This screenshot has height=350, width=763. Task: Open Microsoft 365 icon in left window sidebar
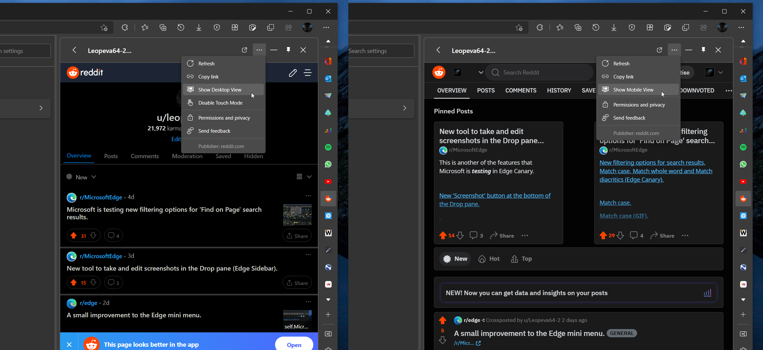point(328,61)
